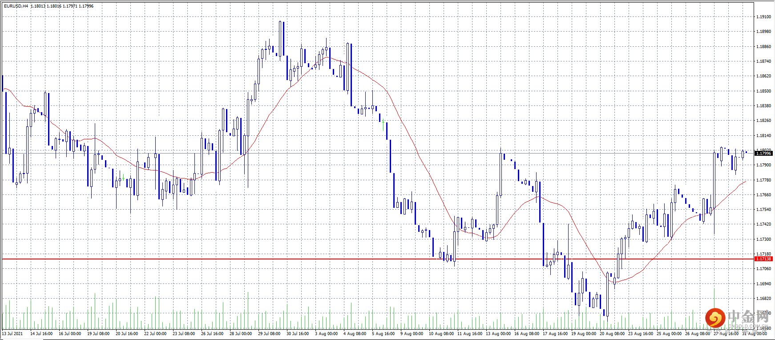
Task: Click the current price tag 1.17996
Action: coord(763,153)
